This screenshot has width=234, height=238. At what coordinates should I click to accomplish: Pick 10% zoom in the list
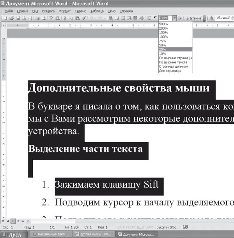[175, 54]
